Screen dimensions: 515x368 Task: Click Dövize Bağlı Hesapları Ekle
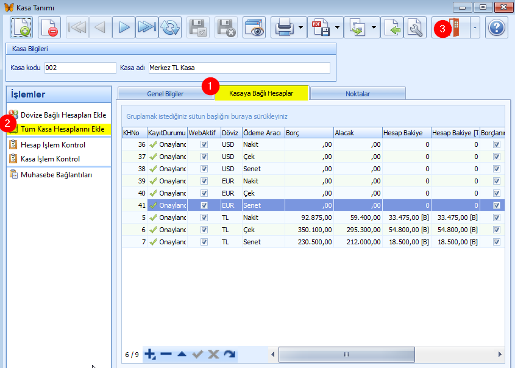(63, 115)
